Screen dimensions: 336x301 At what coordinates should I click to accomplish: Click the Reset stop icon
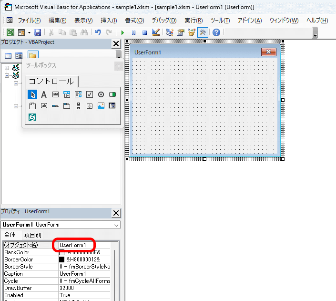click(x=144, y=32)
